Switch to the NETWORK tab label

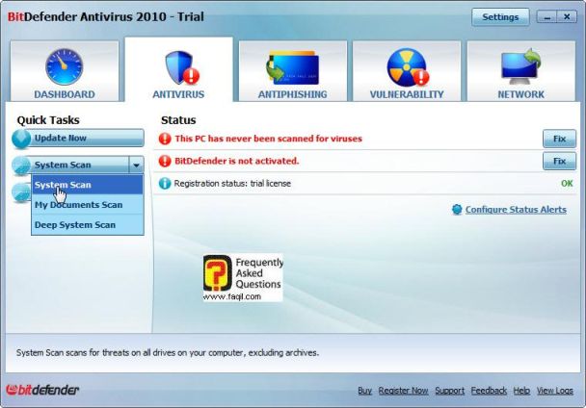pos(521,94)
